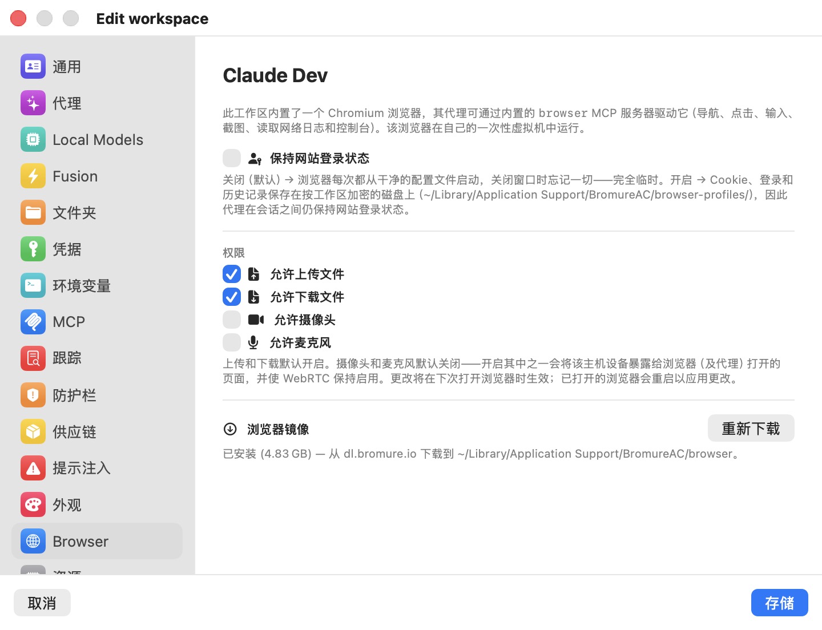Click the 已安装 (4.83 GB) status text
This screenshot has height=630, width=822.
[x=267, y=454]
